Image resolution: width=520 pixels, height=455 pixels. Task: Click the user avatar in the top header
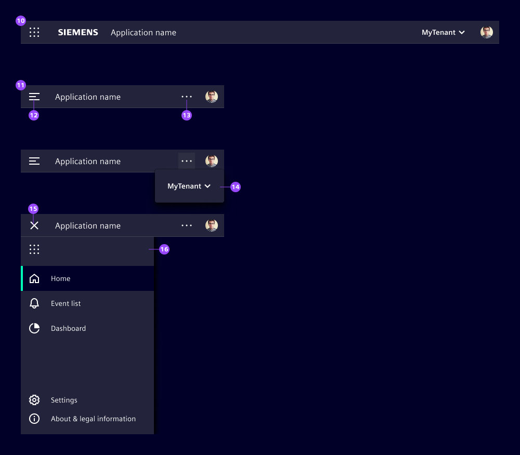pyautogui.click(x=486, y=32)
